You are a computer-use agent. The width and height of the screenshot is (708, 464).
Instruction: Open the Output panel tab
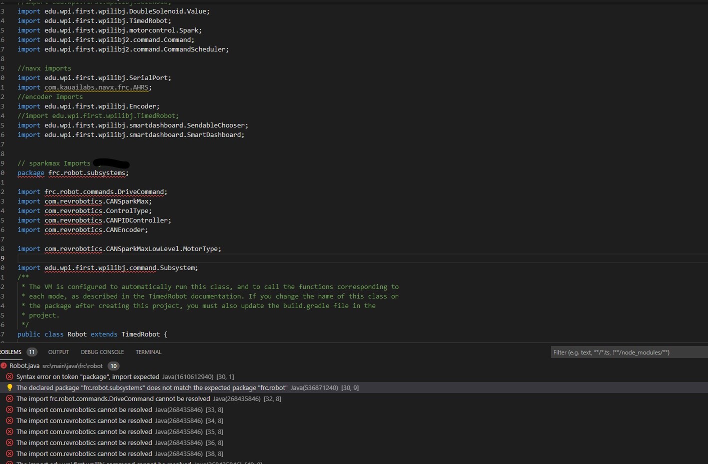click(59, 352)
